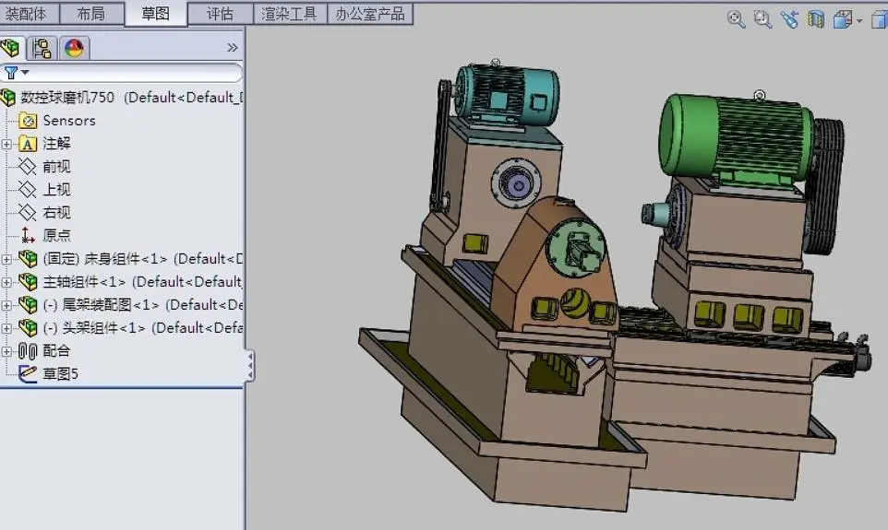The image size is (888, 530).
Task: Select the 草图 tab
Action: point(156,14)
